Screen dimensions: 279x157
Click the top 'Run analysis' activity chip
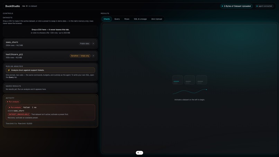(13, 102)
